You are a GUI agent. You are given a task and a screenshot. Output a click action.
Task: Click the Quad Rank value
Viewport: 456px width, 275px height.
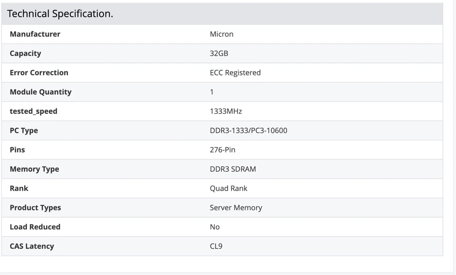click(x=228, y=188)
